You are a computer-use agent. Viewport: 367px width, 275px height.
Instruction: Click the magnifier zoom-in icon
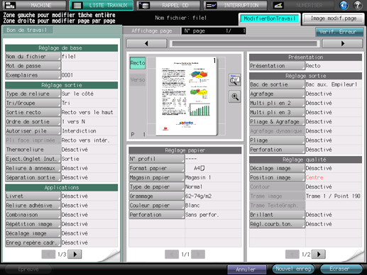pyautogui.click(x=235, y=96)
